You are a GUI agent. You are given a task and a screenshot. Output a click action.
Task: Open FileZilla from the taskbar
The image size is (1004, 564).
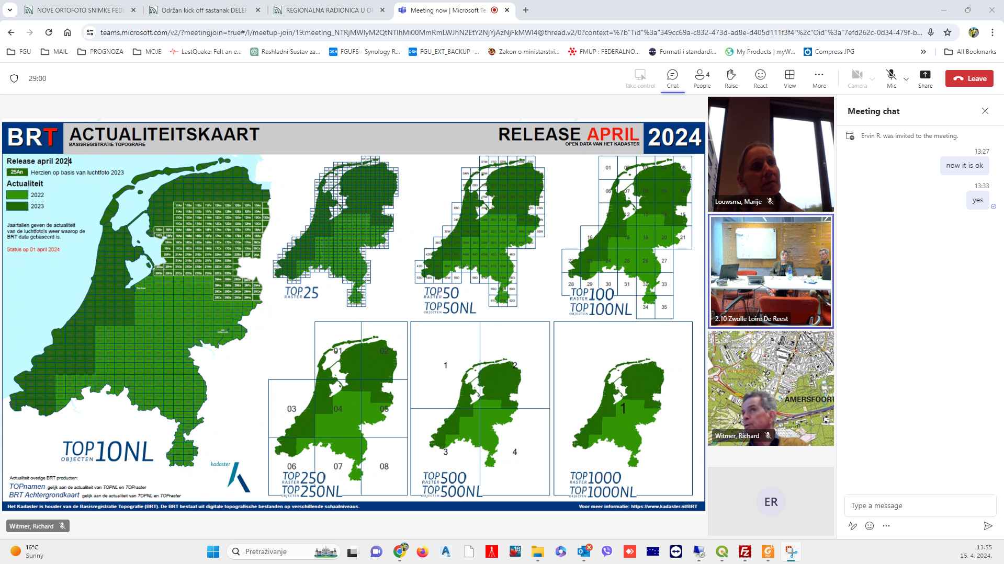745,551
